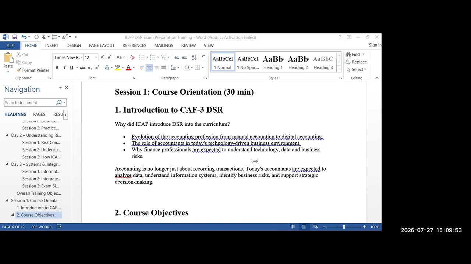The height and width of the screenshot is (264, 471).
Task: Start a bulleted list
Action: (x=142, y=57)
